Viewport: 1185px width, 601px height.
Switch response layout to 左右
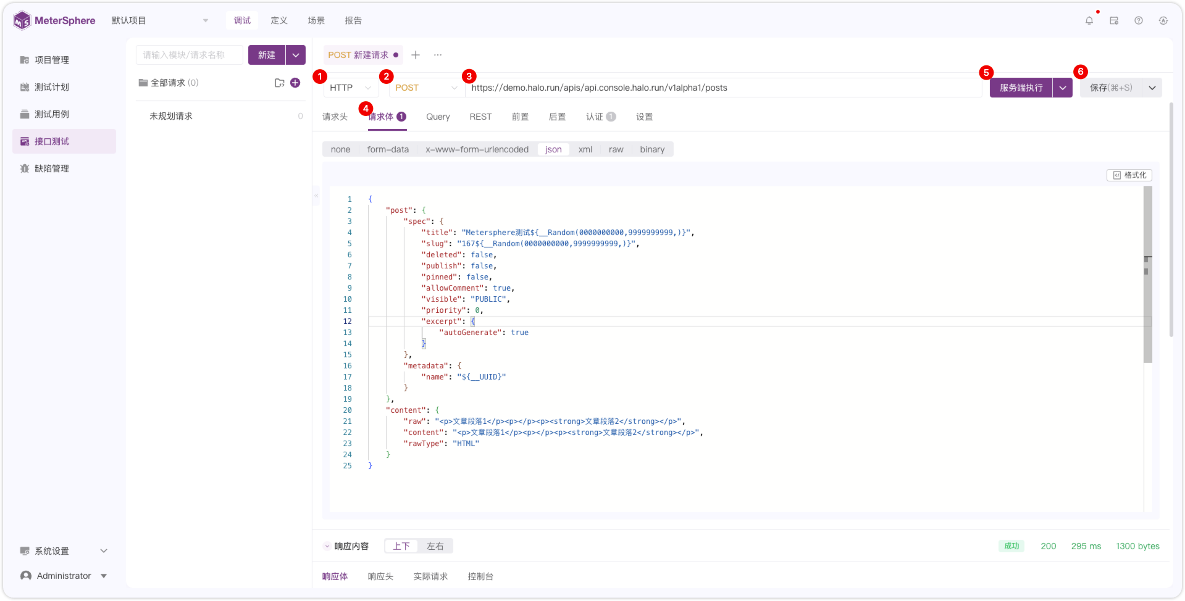point(435,546)
